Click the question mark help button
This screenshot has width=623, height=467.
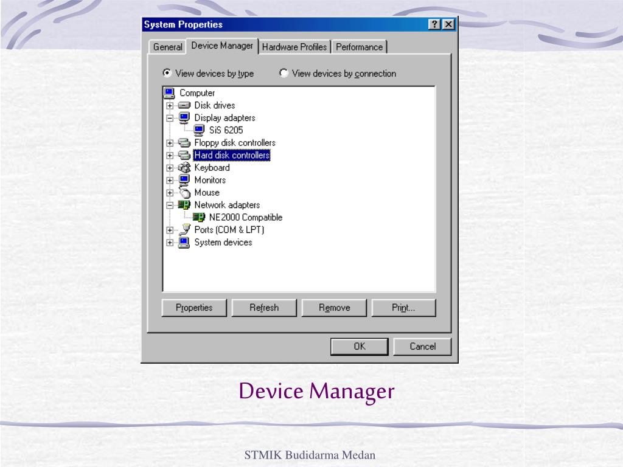coord(434,24)
